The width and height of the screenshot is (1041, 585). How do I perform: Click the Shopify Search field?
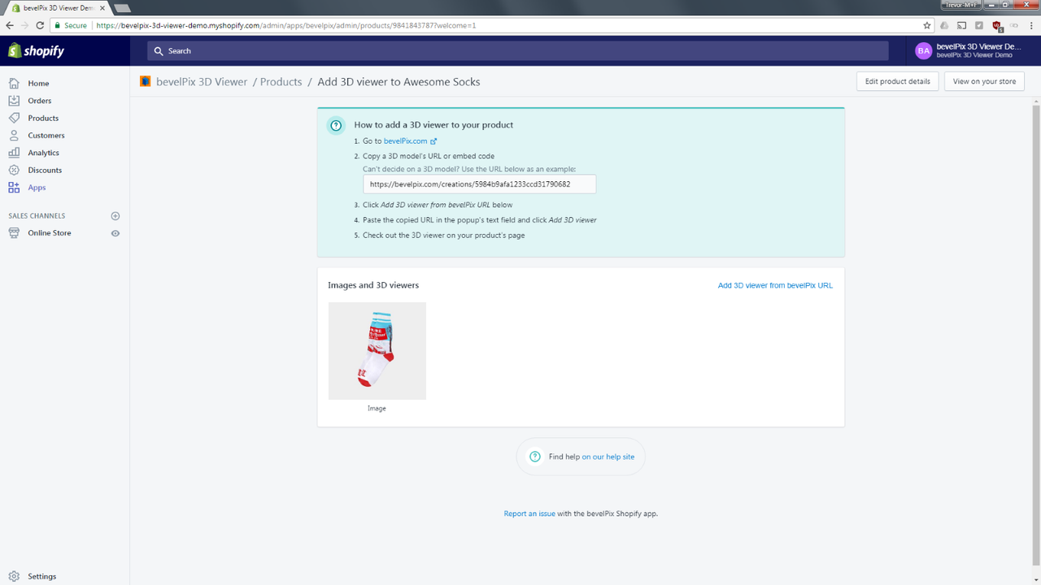518,51
